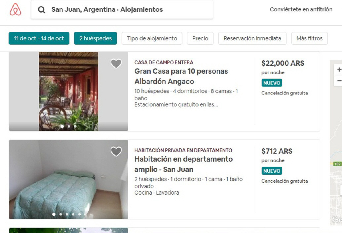Toggle the Reservación inmediata filter

(x=252, y=38)
